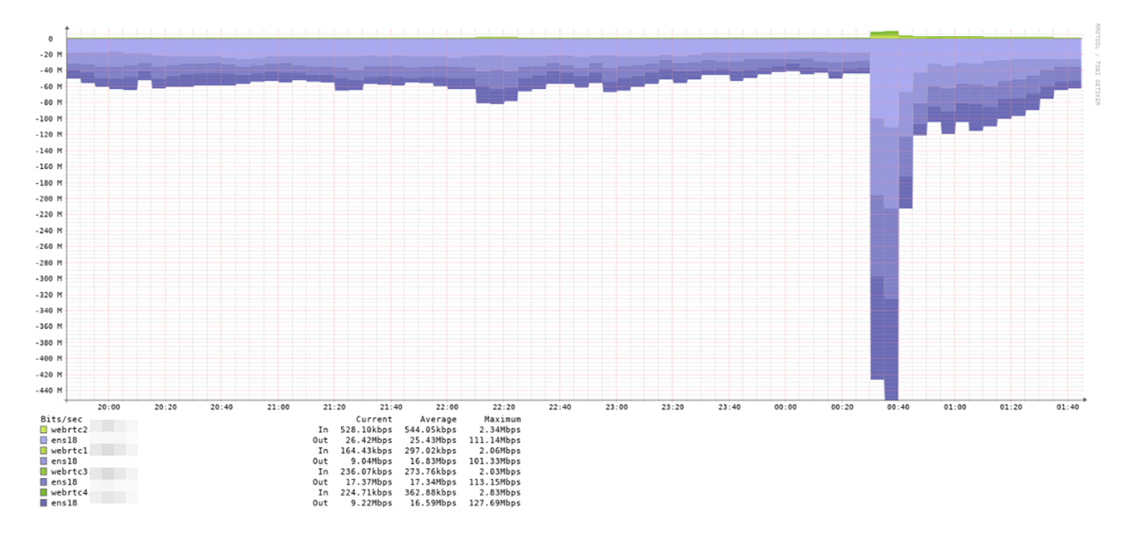The height and width of the screenshot is (536, 1129).
Task: Click the 236.07kbps current value
Action: coord(366,472)
